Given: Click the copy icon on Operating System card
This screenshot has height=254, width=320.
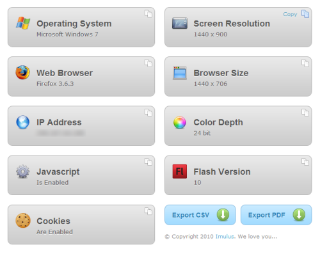Looking at the screenshot, I should click(x=148, y=14).
